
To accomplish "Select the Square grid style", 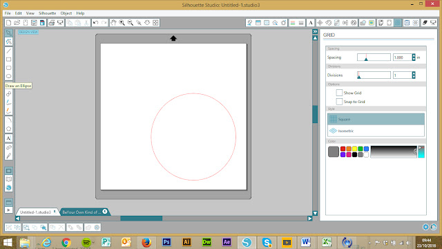I will (x=376, y=119).
